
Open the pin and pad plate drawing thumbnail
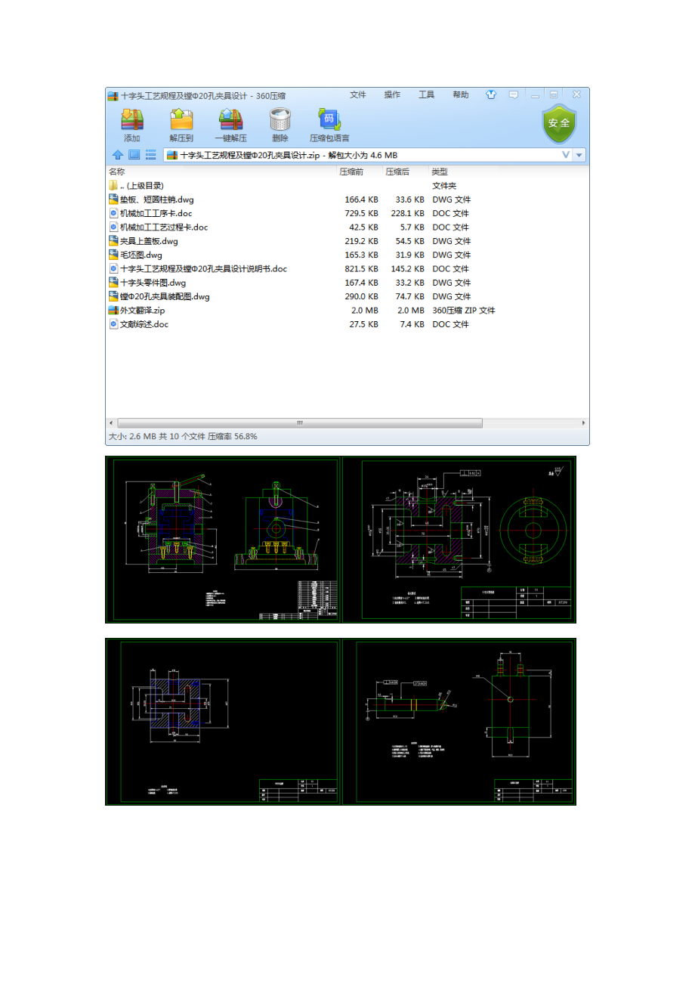coord(459,722)
